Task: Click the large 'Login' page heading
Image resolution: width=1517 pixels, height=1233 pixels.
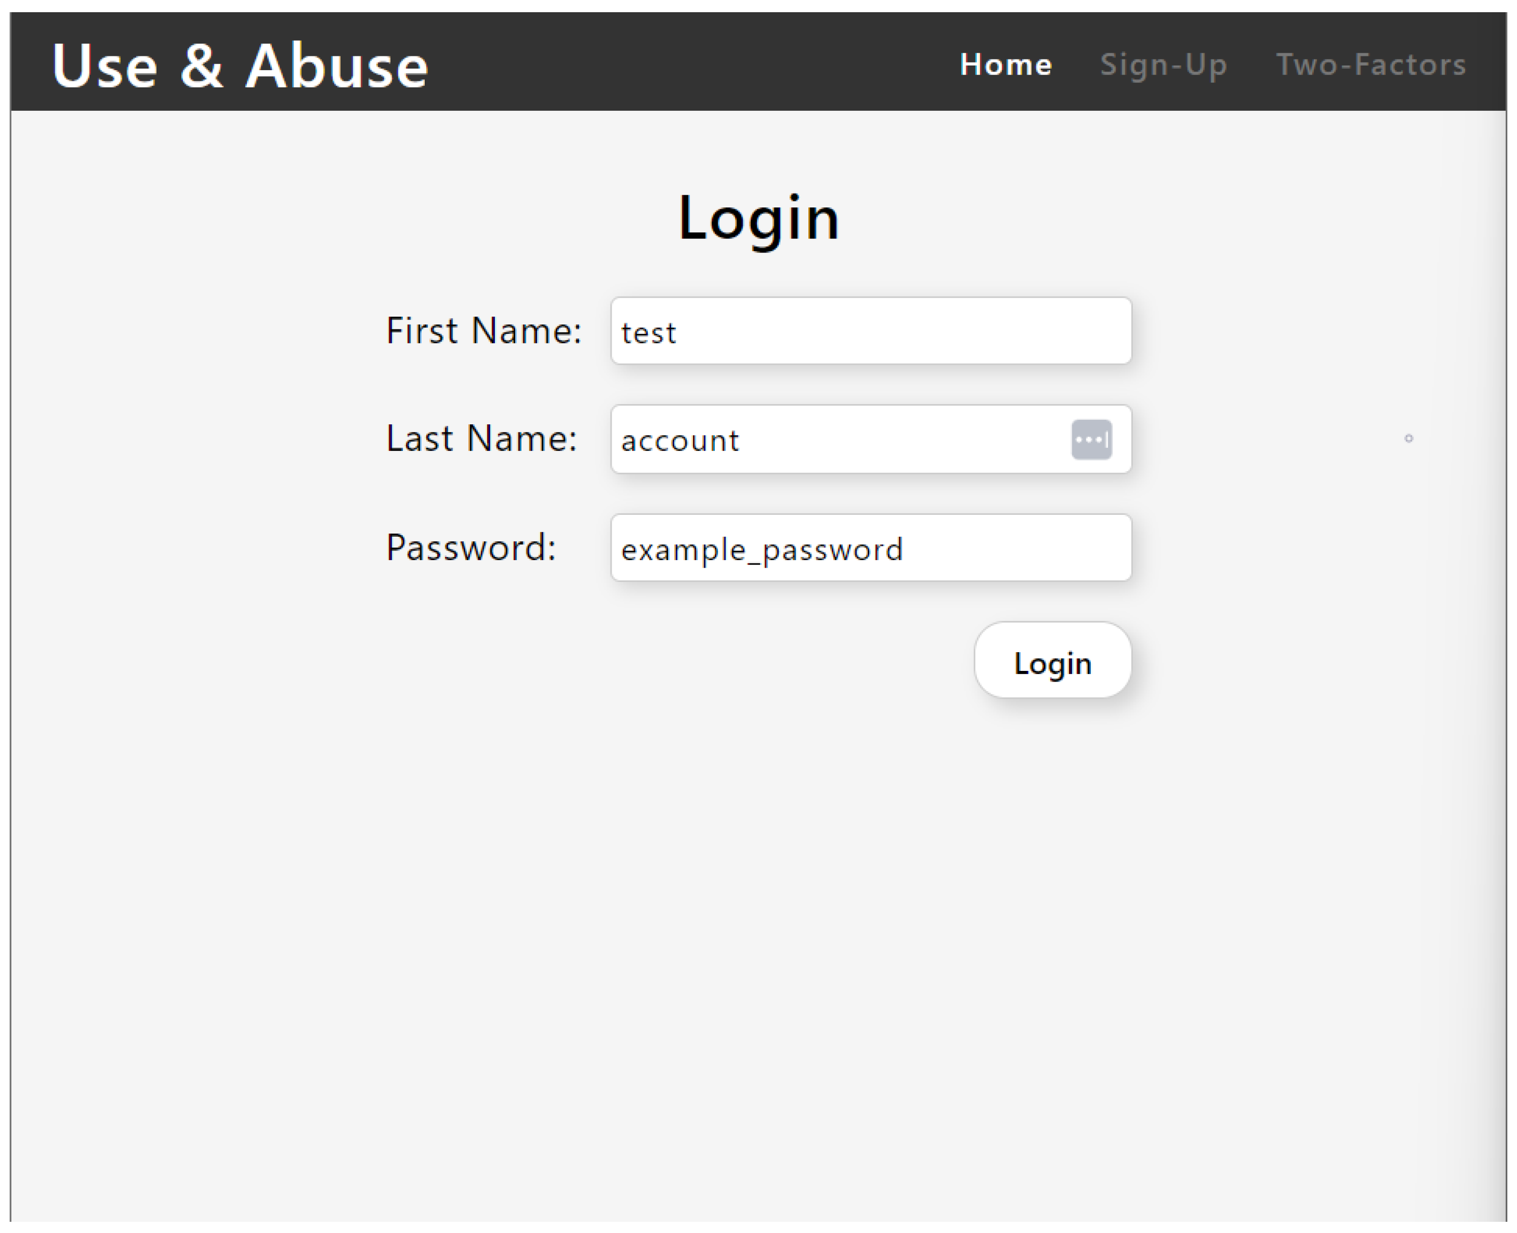Action: point(758,218)
